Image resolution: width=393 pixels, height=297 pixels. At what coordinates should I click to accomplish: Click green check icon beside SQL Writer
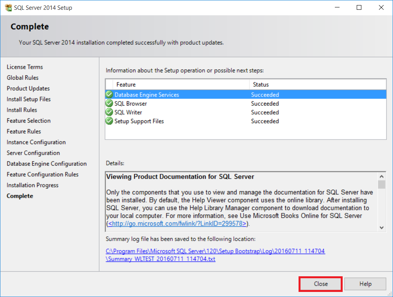pos(109,112)
